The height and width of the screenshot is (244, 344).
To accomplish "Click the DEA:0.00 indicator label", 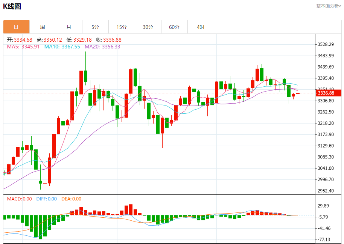I will pos(71,199).
